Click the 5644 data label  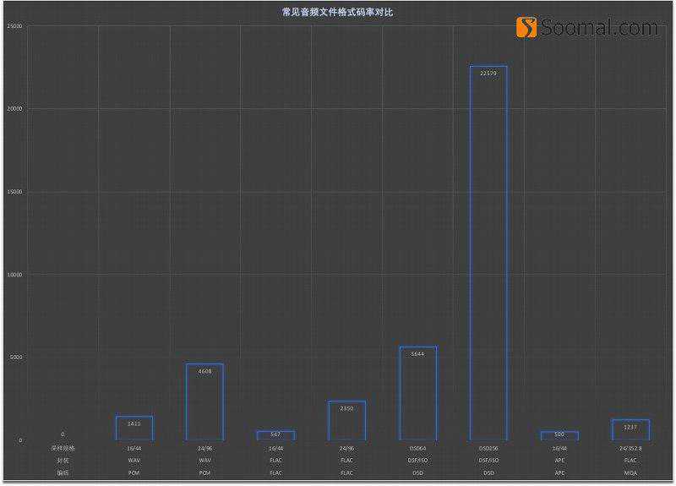pos(417,354)
